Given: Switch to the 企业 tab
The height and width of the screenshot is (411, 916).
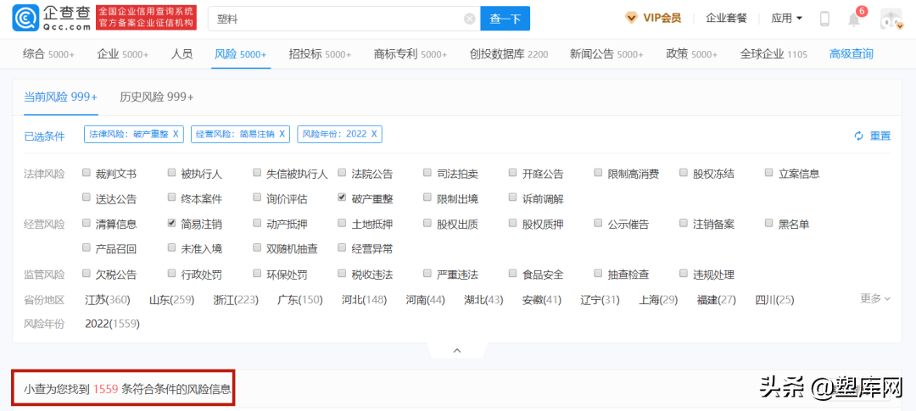Looking at the screenshot, I should pos(123,54).
